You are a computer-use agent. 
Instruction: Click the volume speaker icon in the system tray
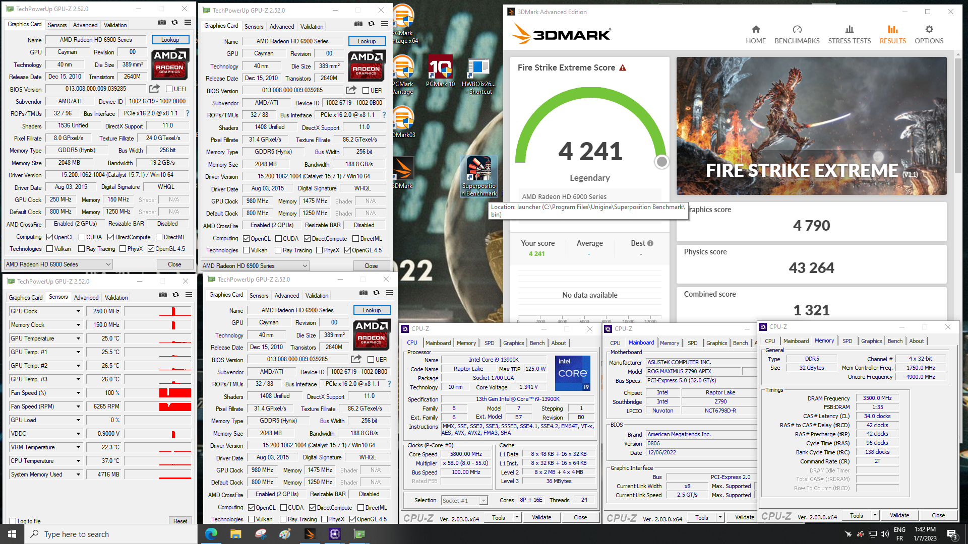pyautogui.click(x=884, y=534)
